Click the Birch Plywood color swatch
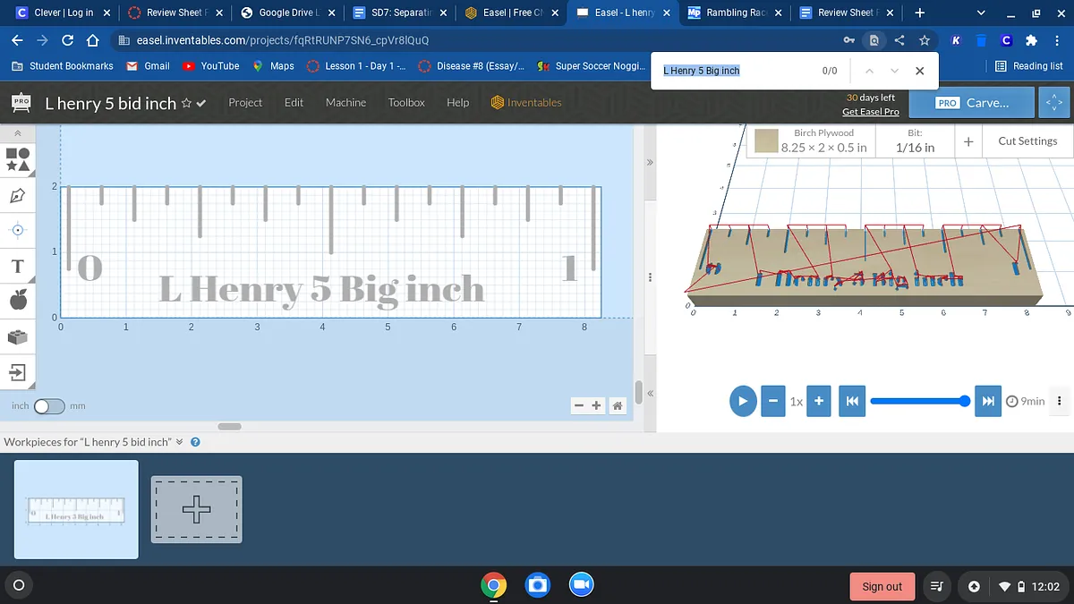 point(765,141)
